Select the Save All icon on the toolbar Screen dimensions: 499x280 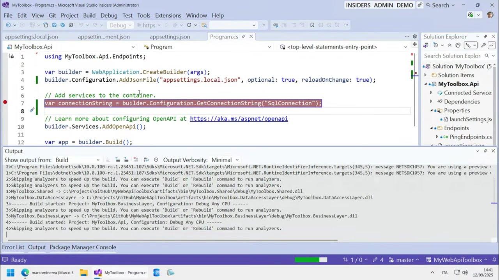tap(62, 24)
